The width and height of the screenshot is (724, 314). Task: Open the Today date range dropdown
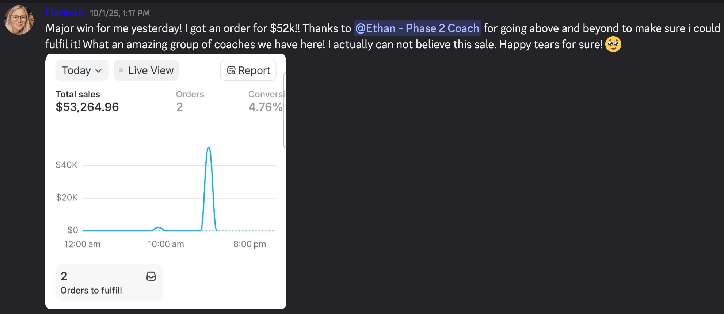click(x=82, y=70)
